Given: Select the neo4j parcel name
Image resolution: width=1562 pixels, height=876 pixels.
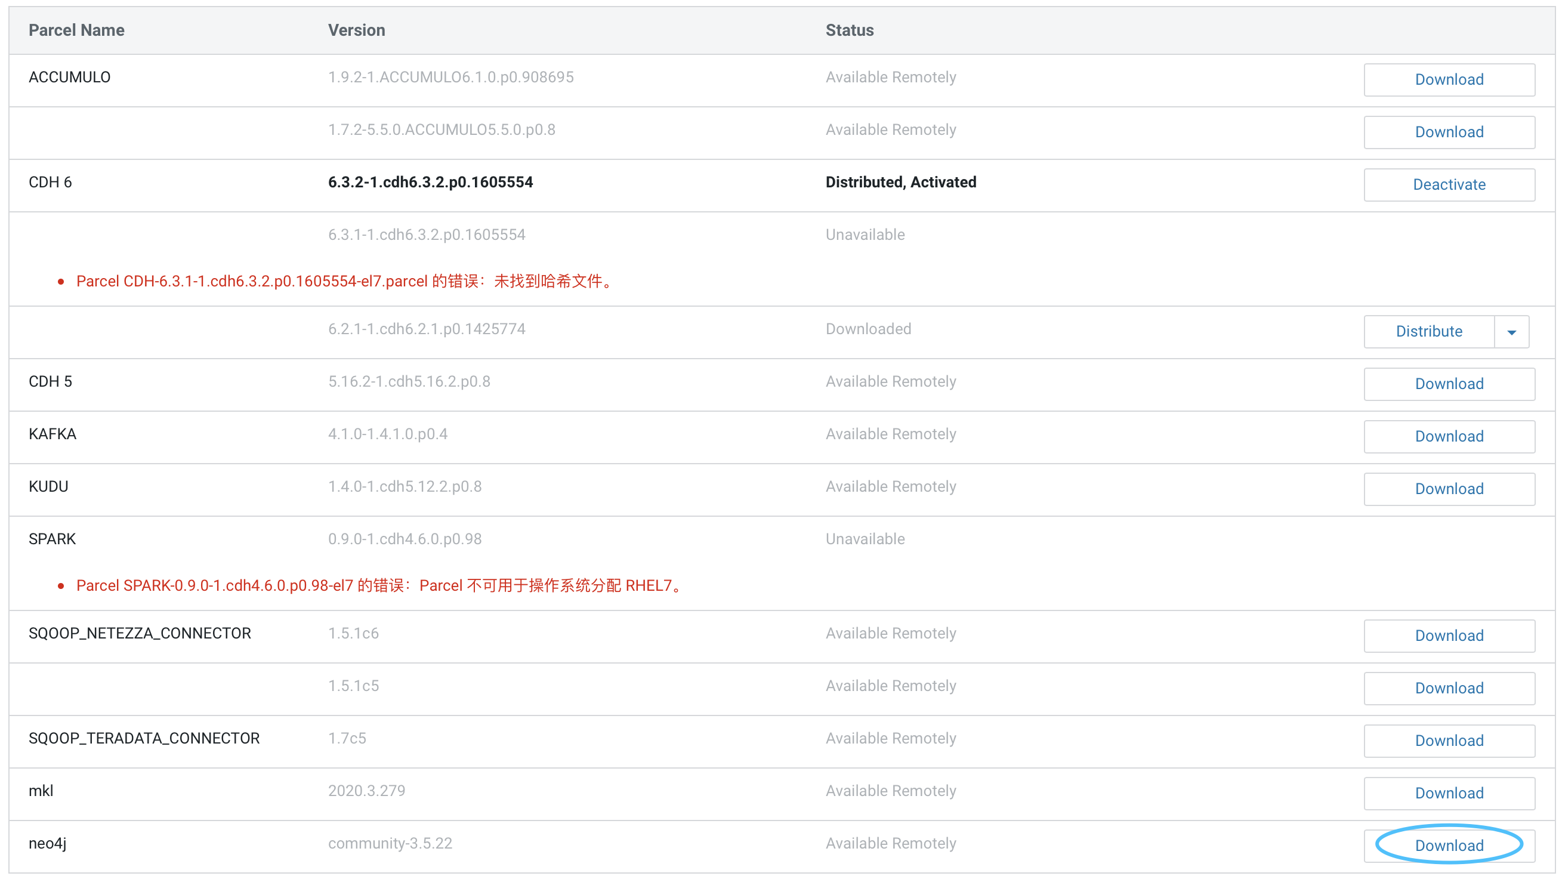Looking at the screenshot, I should click(48, 844).
